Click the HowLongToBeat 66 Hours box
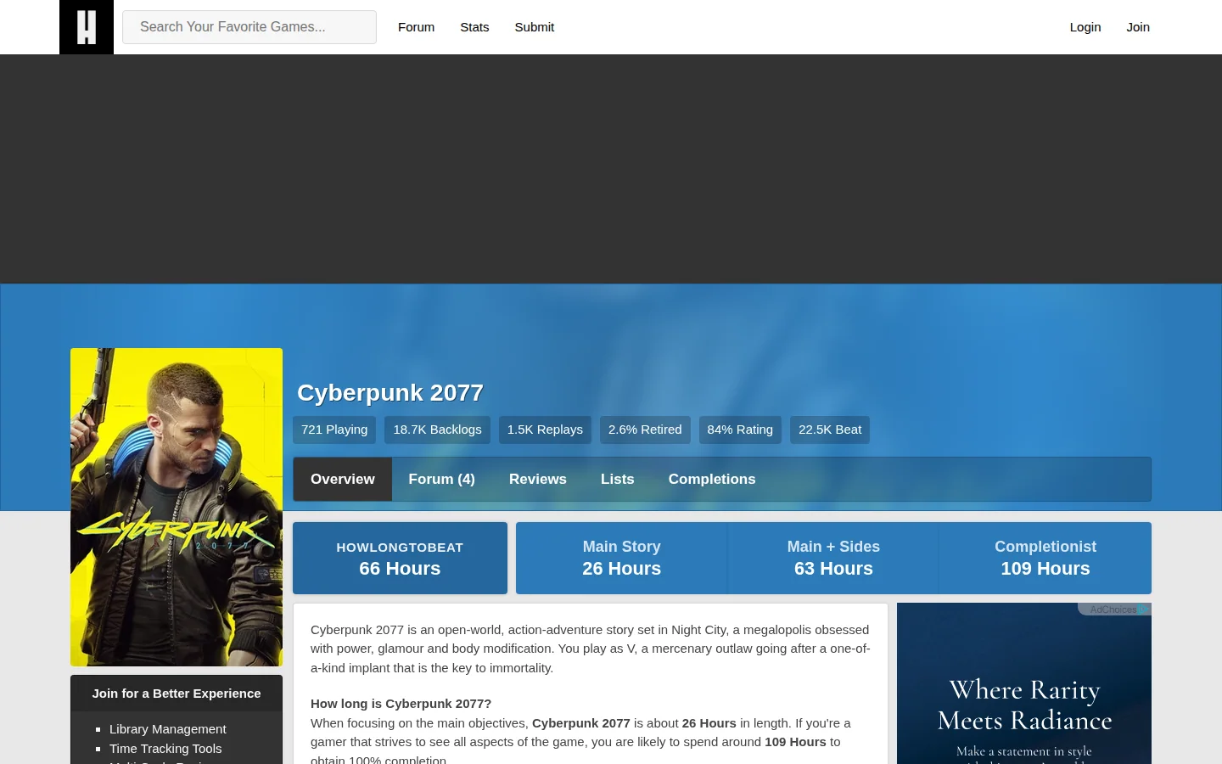 coord(400,559)
